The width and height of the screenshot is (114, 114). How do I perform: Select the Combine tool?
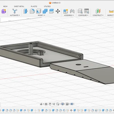click(45, 11)
